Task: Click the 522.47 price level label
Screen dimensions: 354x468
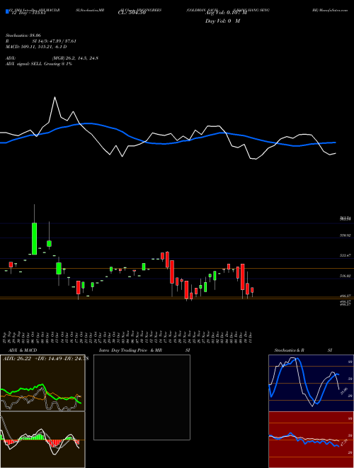Action: click(x=346, y=256)
